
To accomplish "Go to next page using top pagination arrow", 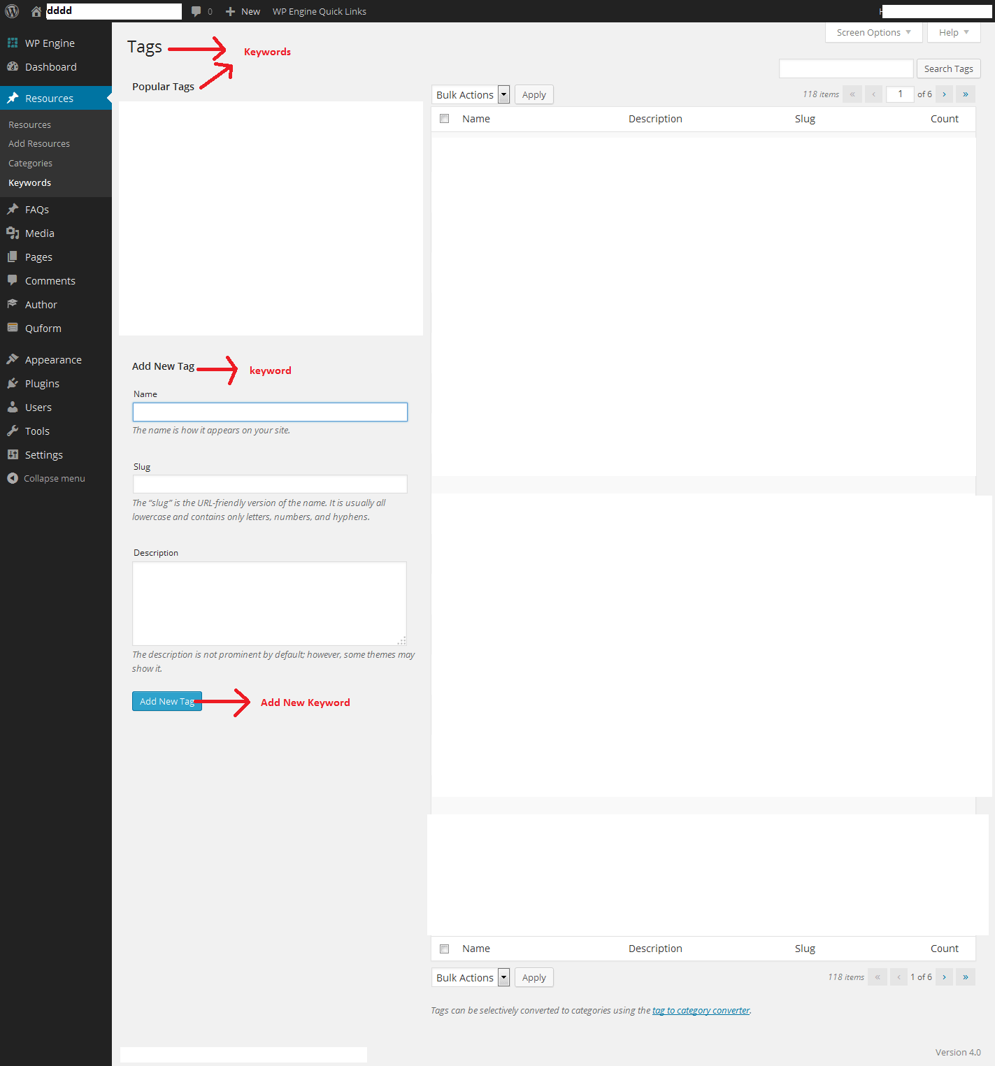I will pos(944,94).
